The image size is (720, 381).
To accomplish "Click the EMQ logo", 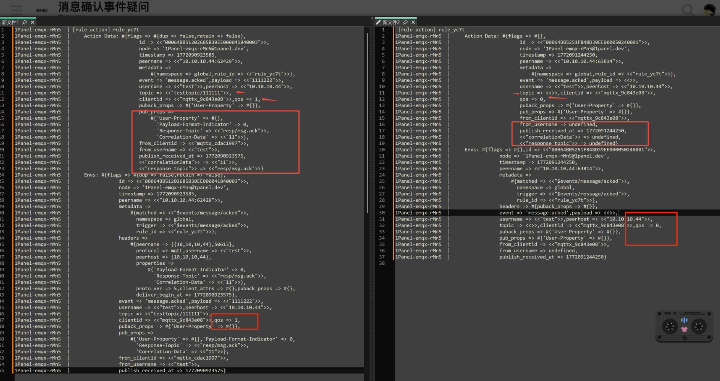I will [42, 10].
